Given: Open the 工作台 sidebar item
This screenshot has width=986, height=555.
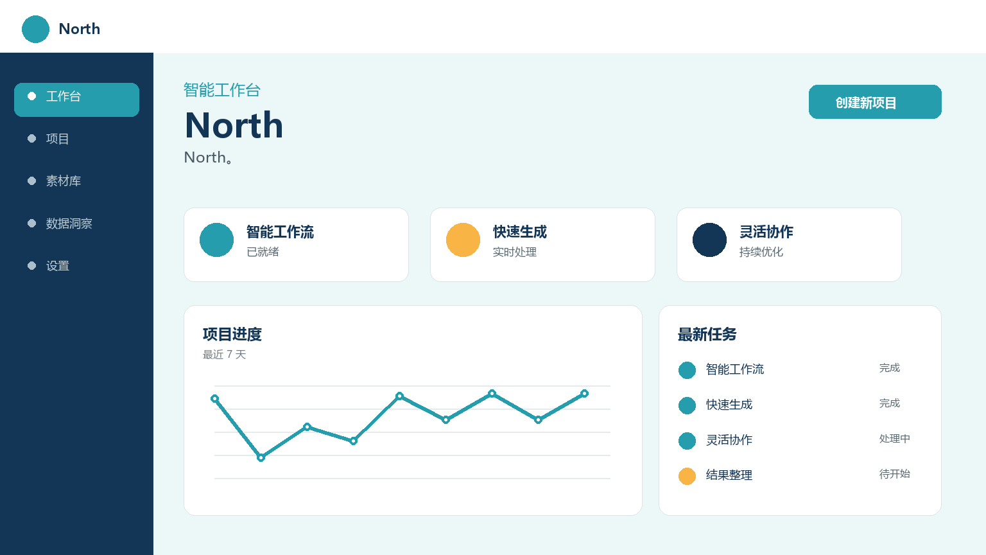Looking at the screenshot, I should 76,100.
